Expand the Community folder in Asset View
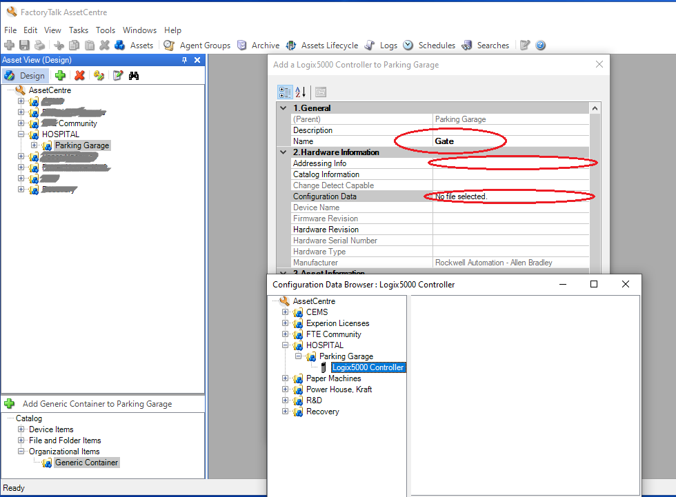Viewport: 676px width, 497px height. click(x=21, y=123)
